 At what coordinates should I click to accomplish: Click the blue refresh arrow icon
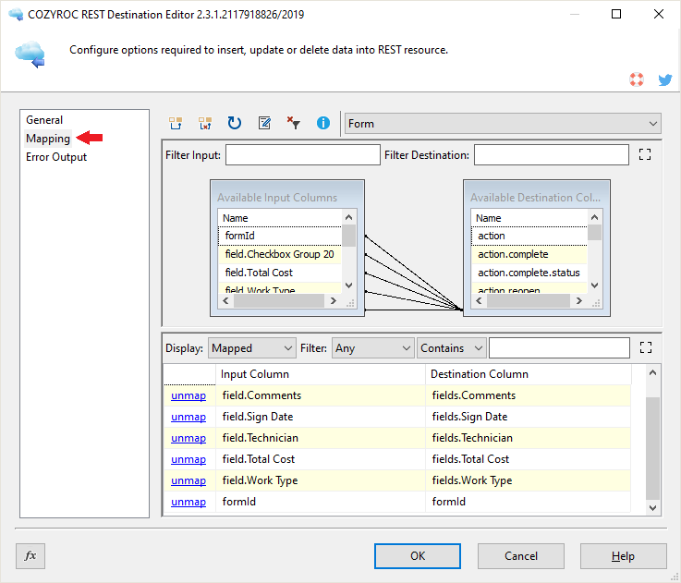(x=235, y=124)
